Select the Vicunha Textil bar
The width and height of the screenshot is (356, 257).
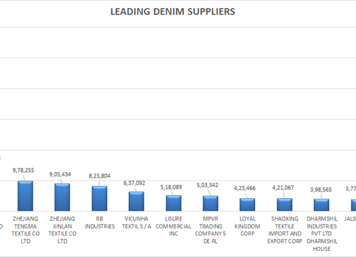[x=136, y=201]
